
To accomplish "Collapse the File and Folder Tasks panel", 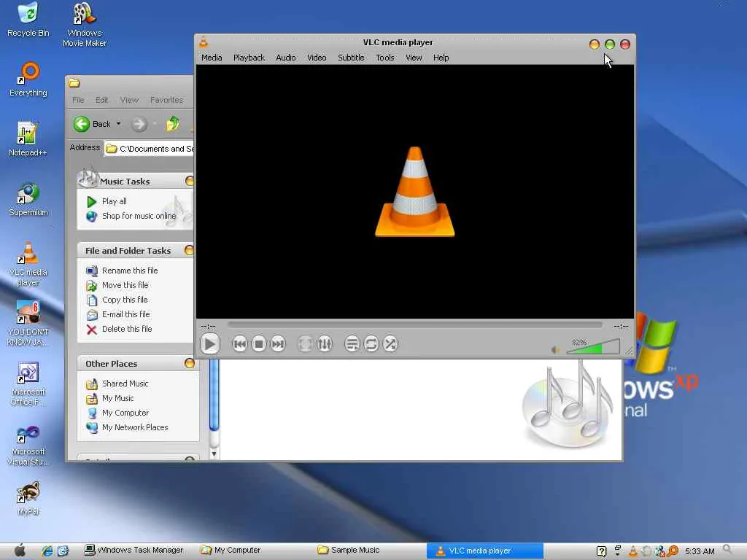I will pos(189,250).
